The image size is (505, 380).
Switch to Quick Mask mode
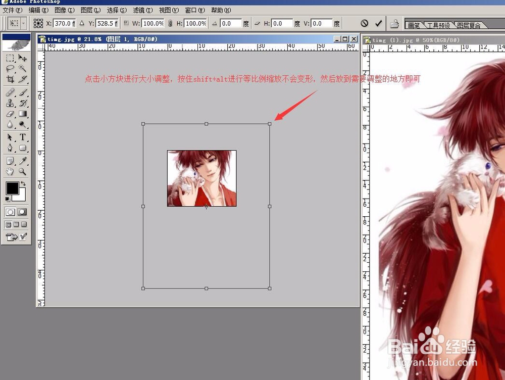pyautogui.click(x=22, y=212)
